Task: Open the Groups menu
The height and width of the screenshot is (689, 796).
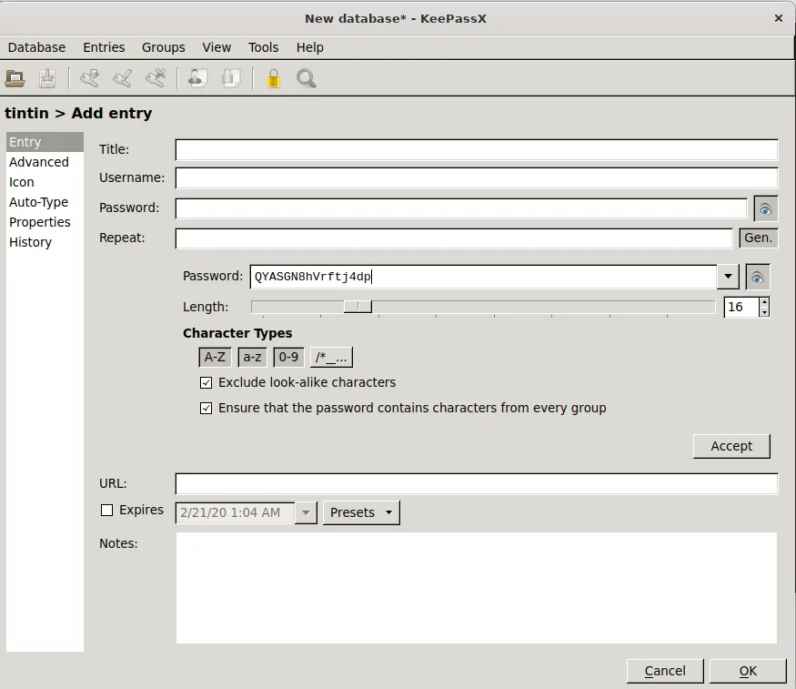Action: click(164, 47)
